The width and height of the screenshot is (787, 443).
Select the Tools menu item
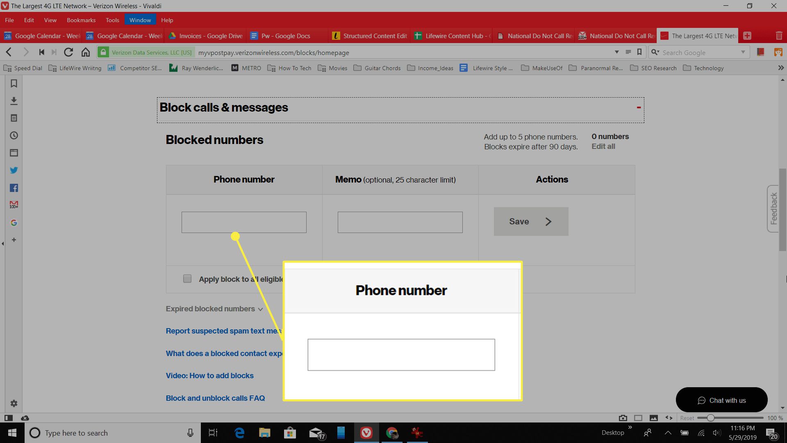click(x=112, y=20)
